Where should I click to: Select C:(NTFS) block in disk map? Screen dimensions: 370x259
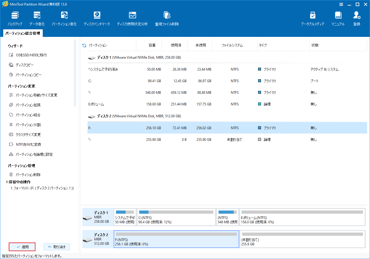click(x=176, y=217)
